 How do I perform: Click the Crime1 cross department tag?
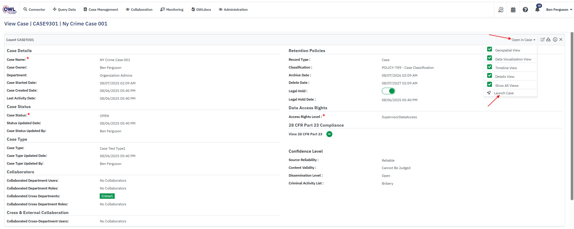click(107, 196)
